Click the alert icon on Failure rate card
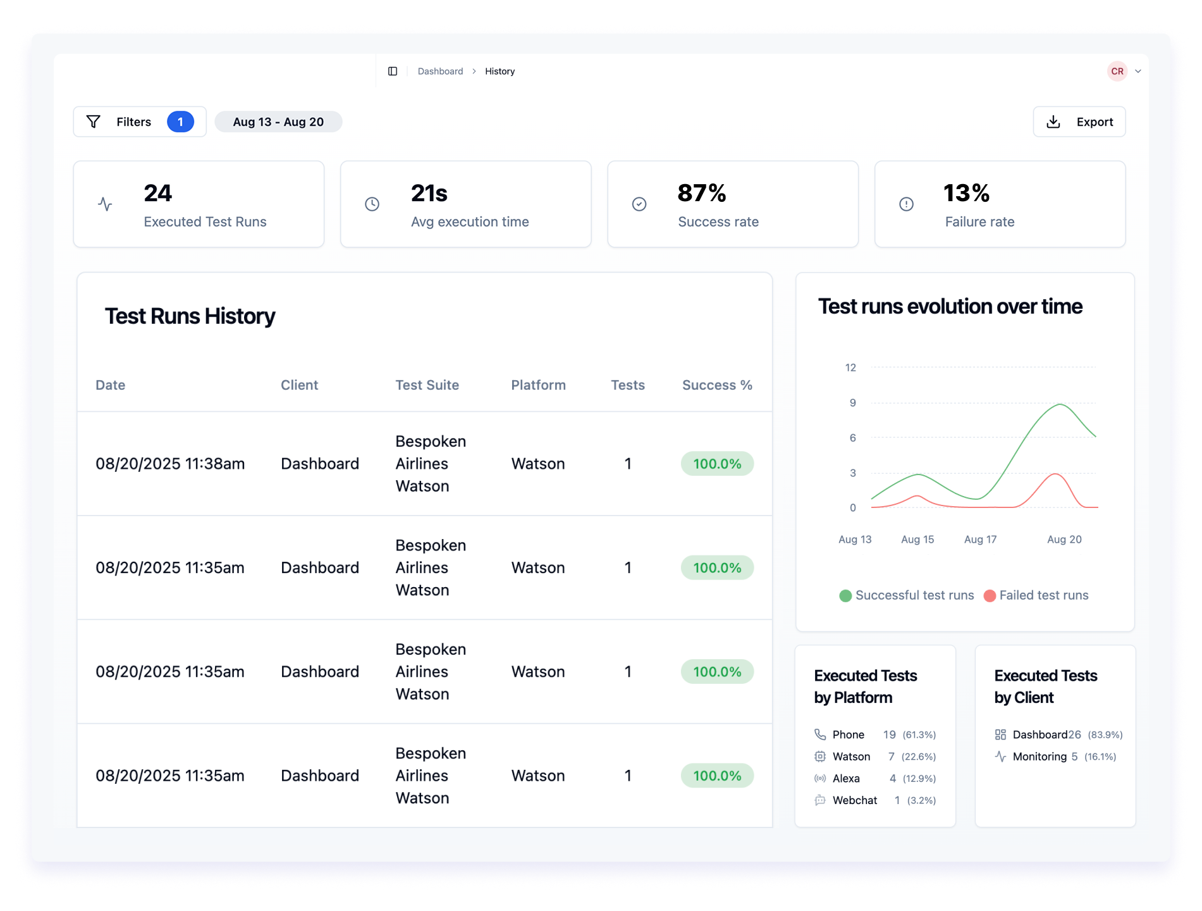The width and height of the screenshot is (1202, 911). (x=905, y=204)
